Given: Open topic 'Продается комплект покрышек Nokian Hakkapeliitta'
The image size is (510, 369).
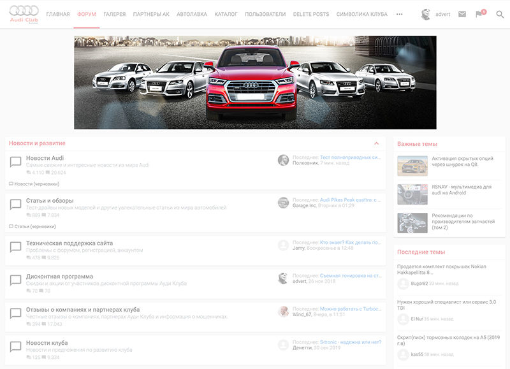Looking at the screenshot, I should 442,270.
